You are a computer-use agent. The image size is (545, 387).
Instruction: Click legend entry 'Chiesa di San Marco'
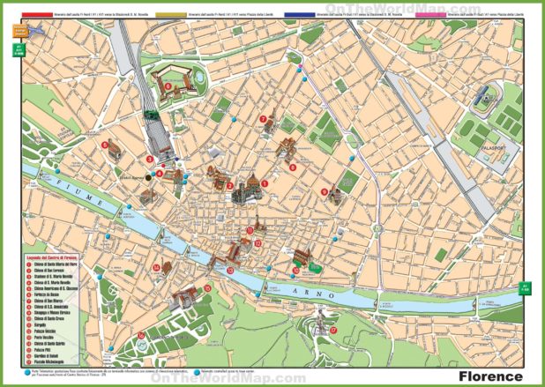[48, 301]
